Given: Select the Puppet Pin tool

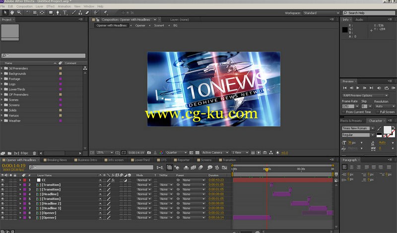Looking at the screenshot, I should tap(105, 12).
